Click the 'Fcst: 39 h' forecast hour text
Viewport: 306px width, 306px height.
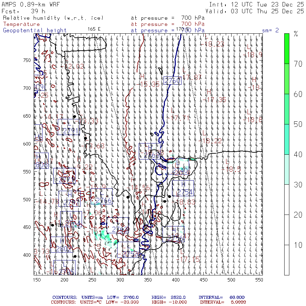tap(23, 11)
